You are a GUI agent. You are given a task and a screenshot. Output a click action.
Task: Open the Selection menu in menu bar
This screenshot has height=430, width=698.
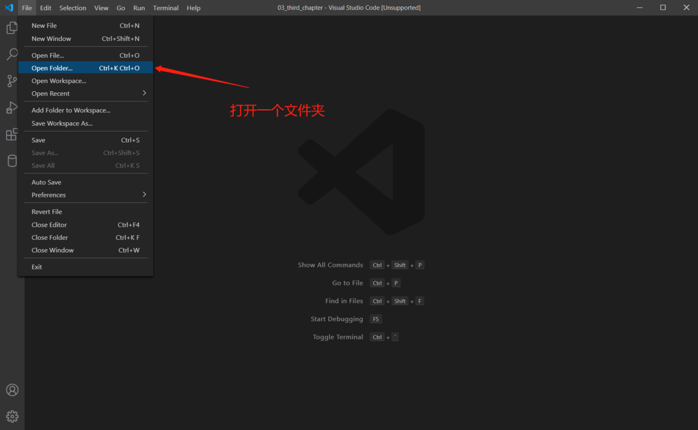73,8
